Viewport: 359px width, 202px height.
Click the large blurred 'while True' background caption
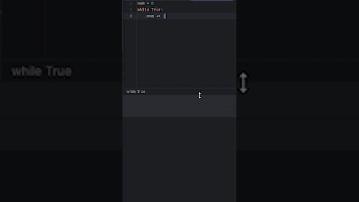coord(42,71)
